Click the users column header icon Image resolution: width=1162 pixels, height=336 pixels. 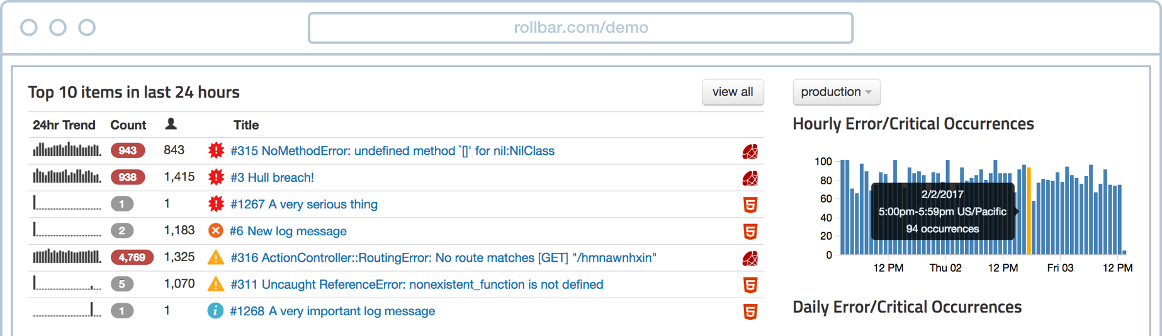(x=171, y=124)
